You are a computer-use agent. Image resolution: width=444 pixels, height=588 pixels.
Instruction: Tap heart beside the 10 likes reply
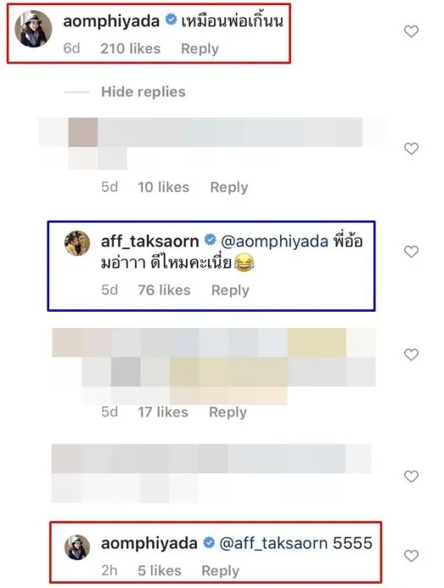tap(411, 149)
